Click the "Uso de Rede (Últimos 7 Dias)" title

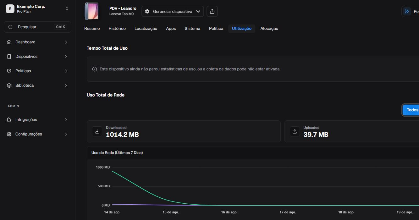[117, 153]
